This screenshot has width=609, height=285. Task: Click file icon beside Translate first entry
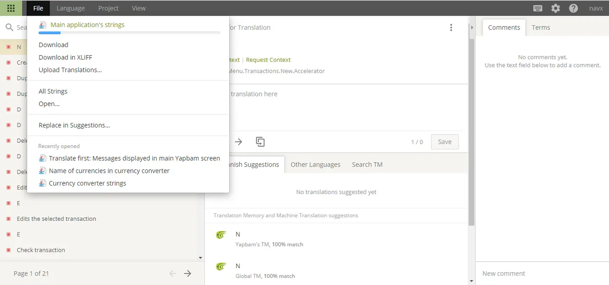[43, 158]
